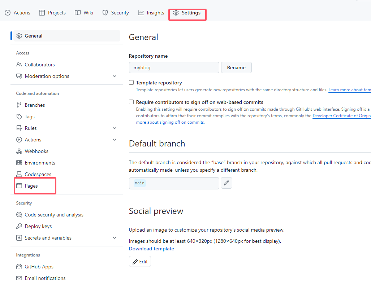Open Webhooks via its sidebar icon
371x285 pixels.
(19, 151)
